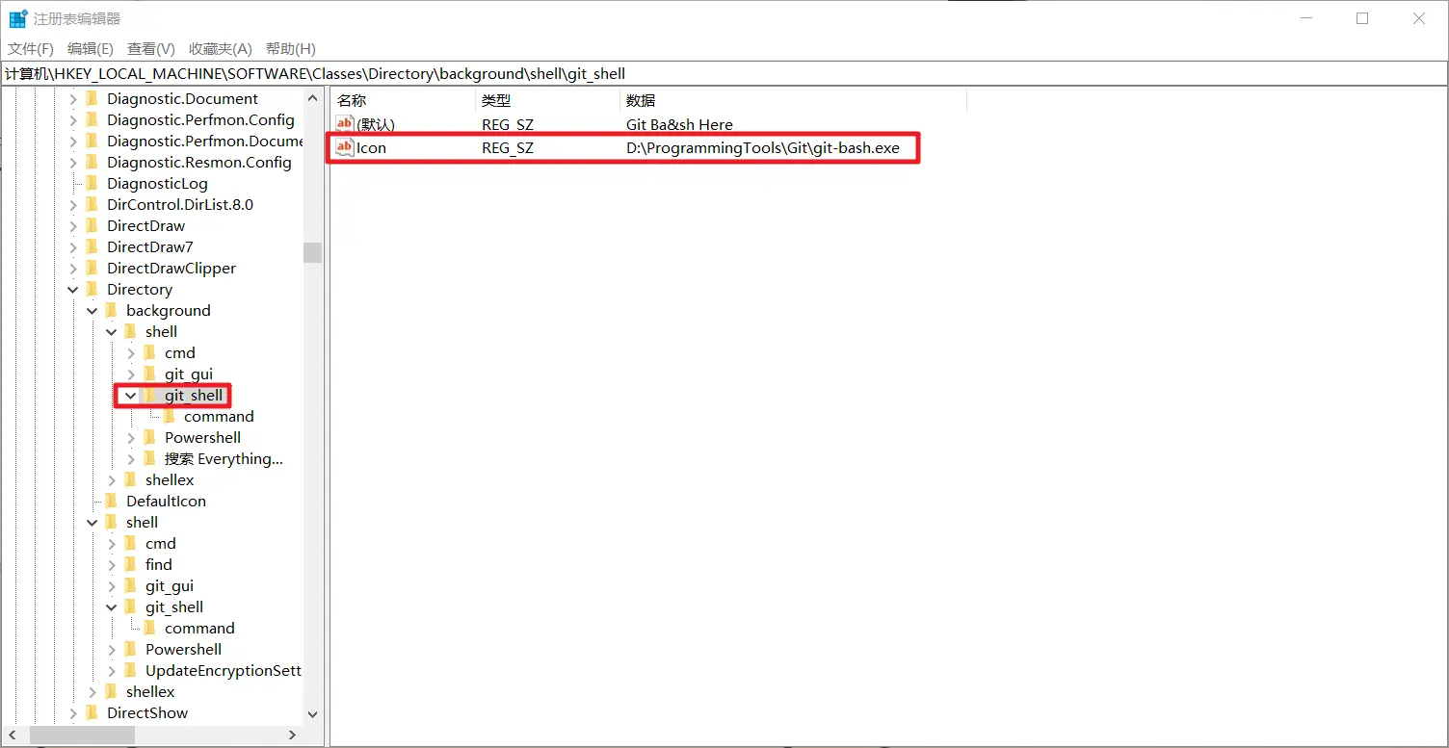
Task: Select the DirControl.DirList.8.0 key
Action: [x=180, y=204]
